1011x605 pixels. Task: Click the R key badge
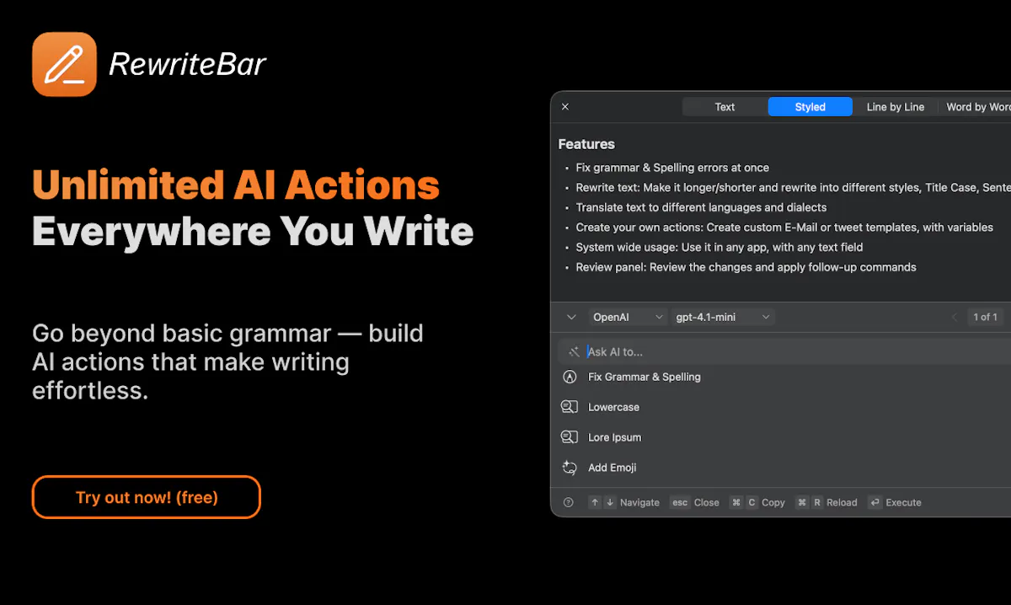[817, 502]
